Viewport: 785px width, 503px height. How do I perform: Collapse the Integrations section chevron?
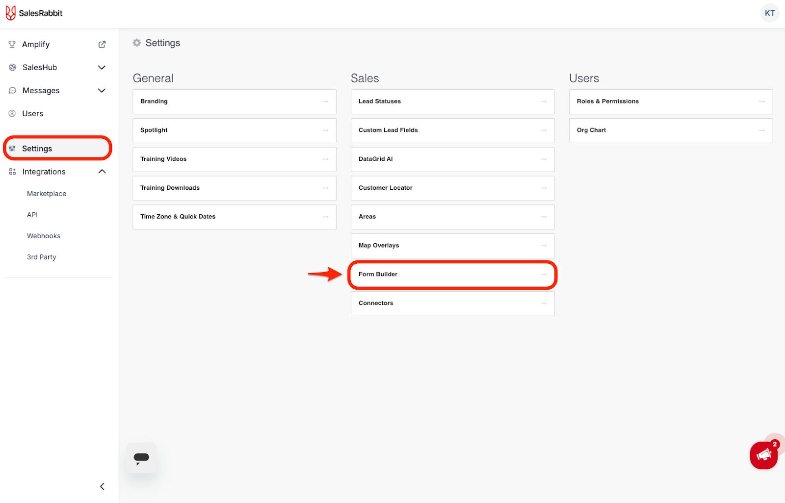(x=102, y=172)
